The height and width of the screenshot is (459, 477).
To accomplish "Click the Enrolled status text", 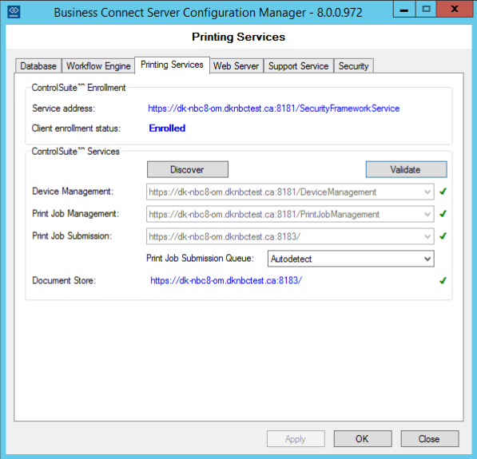I will (x=167, y=129).
